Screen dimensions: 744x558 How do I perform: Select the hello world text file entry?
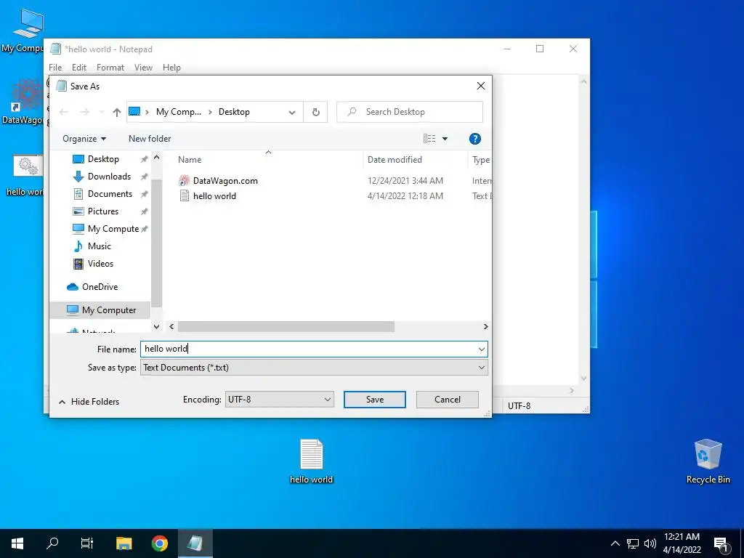[214, 196]
